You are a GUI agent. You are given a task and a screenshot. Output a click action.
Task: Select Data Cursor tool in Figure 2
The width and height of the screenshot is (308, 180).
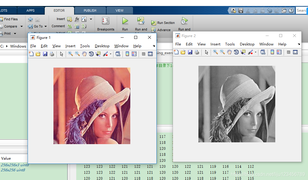point(243,52)
